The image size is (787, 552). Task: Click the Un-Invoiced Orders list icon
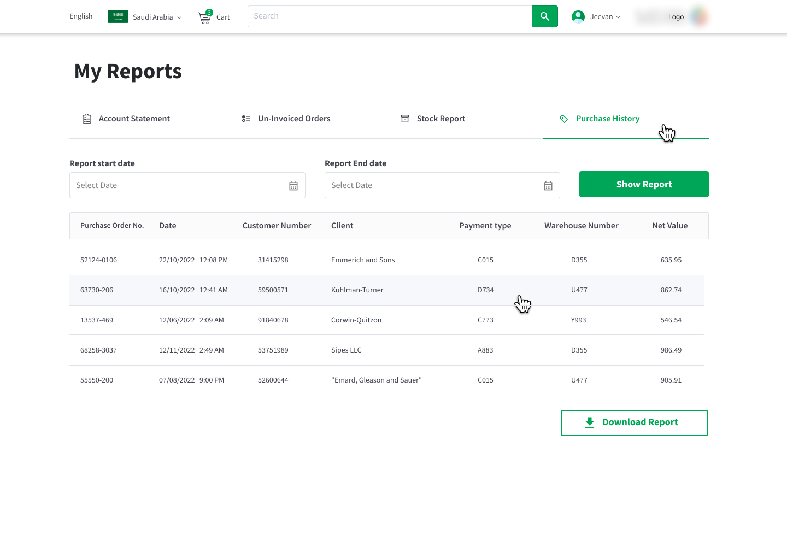coord(246,119)
